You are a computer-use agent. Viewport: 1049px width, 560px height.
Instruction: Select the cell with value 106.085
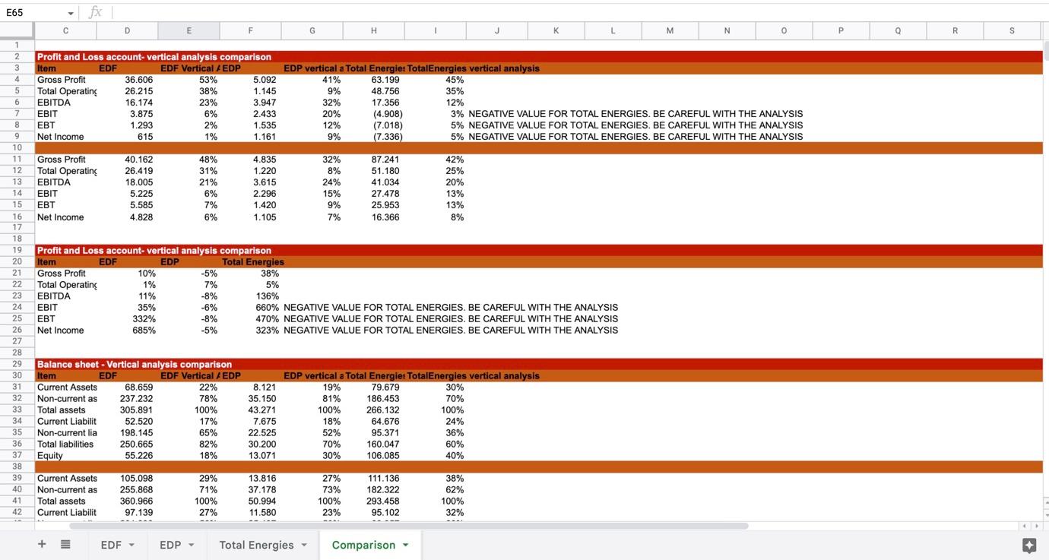[x=374, y=456]
